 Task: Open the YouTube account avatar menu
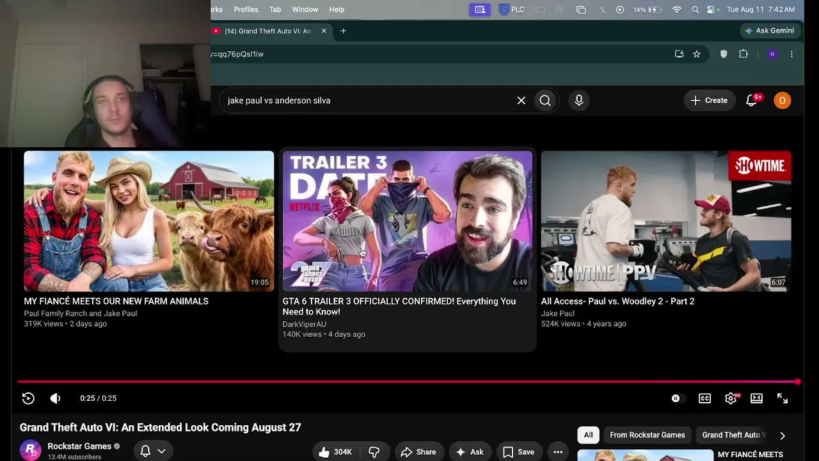click(x=782, y=101)
